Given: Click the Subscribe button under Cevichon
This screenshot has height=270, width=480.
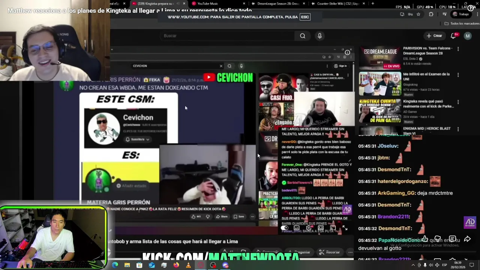Looking at the screenshot, I should pyautogui.click(x=137, y=139).
